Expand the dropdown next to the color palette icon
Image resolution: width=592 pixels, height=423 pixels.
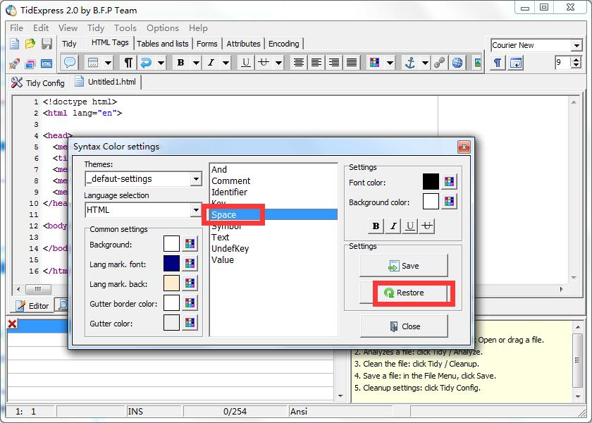(390, 62)
